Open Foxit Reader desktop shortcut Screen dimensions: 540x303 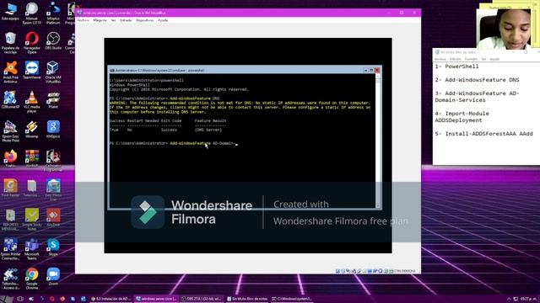[x=10, y=188]
